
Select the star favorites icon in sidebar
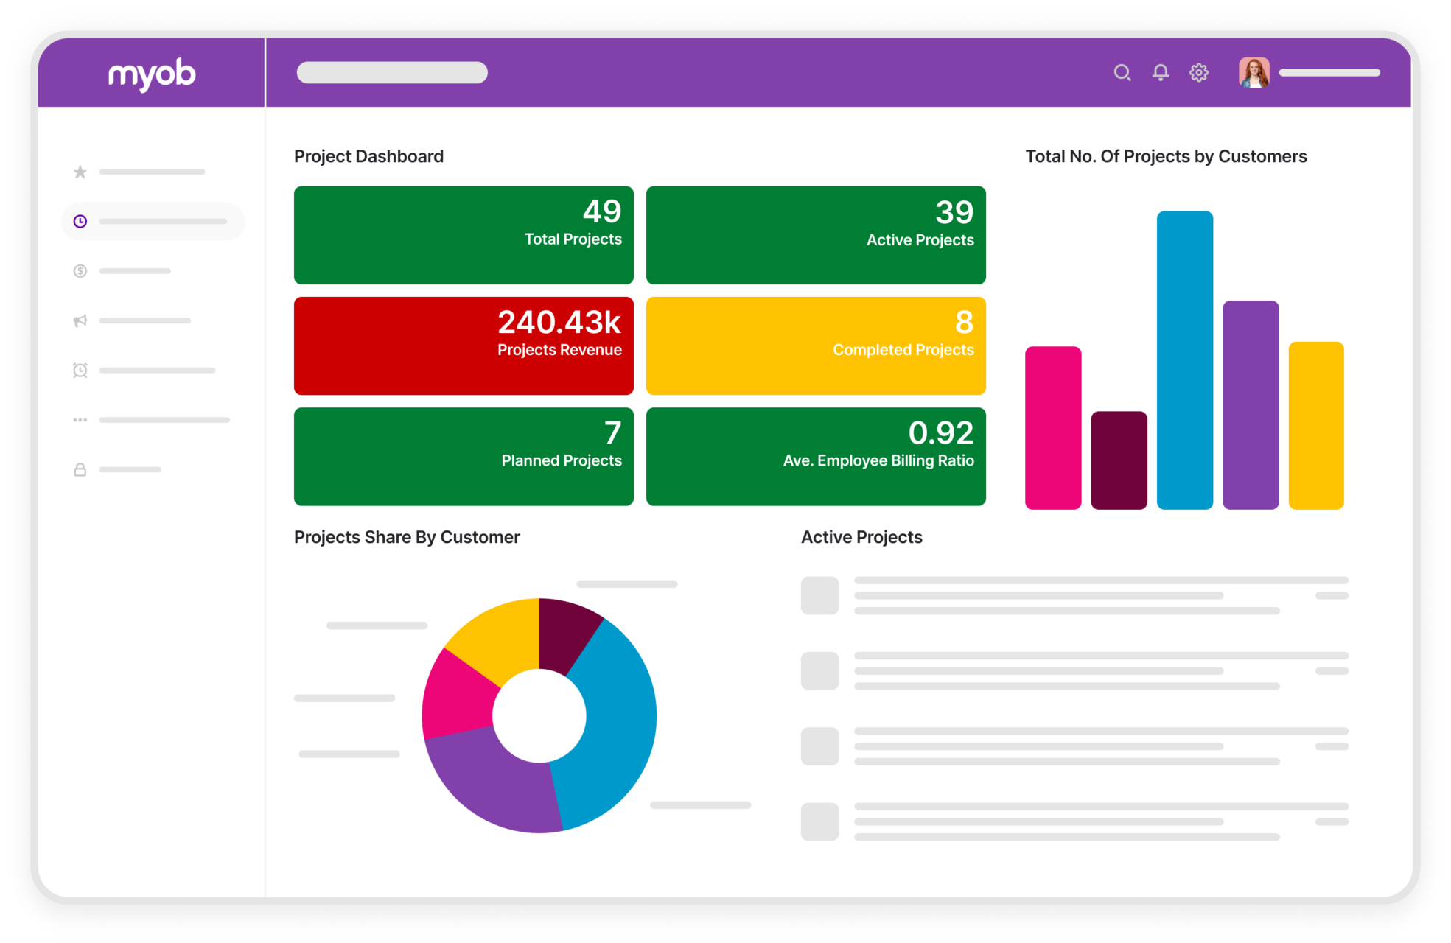click(80, 172)
